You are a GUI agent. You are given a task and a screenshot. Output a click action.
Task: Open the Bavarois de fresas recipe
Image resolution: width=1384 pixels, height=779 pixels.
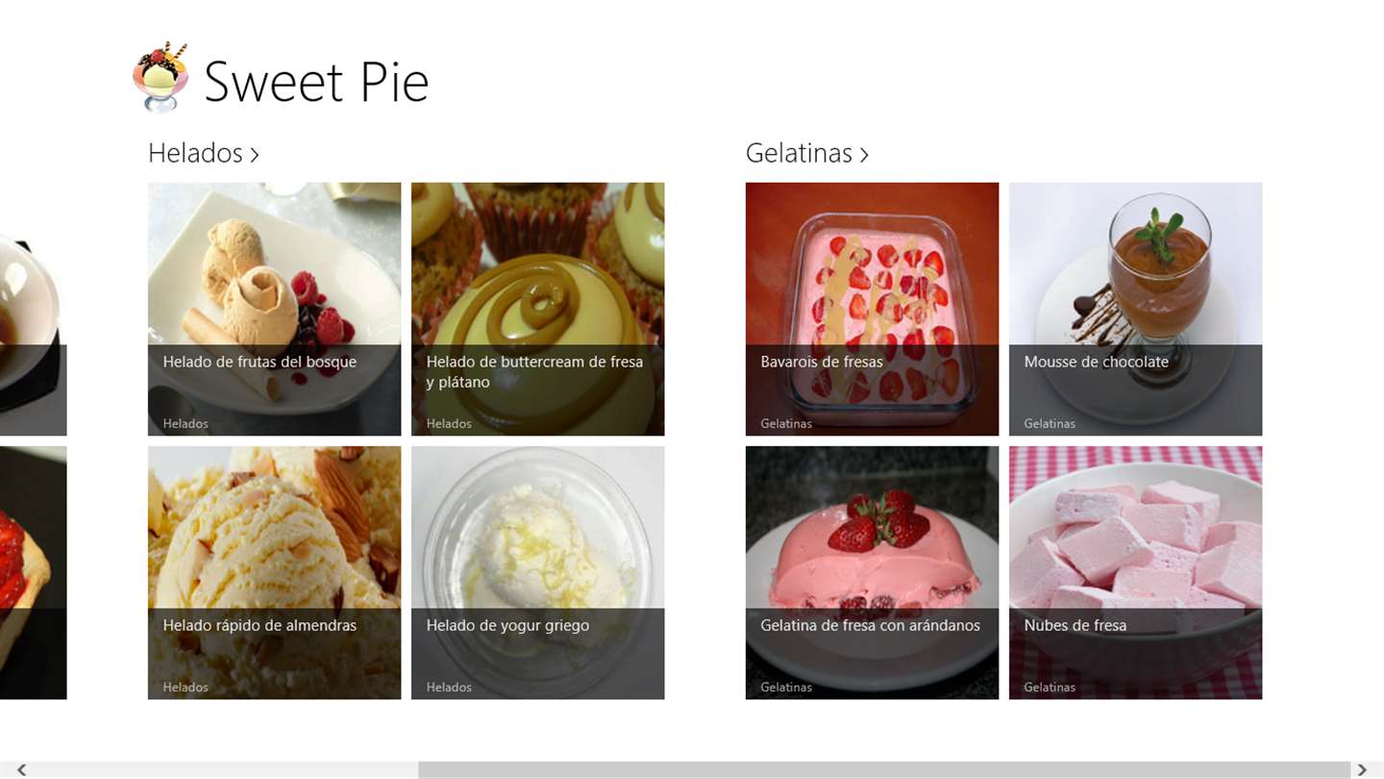click(x=872, y=309)
